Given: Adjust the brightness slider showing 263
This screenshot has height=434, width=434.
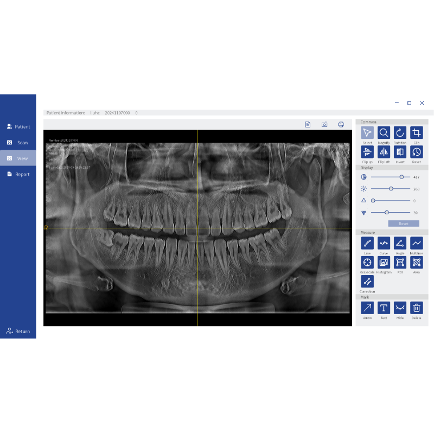Looking at the screenshot, I should [x=390, y=189].
